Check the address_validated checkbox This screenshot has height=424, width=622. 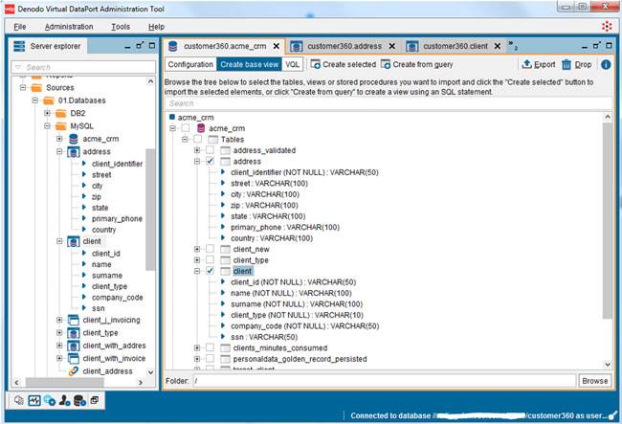click(210, 150)
